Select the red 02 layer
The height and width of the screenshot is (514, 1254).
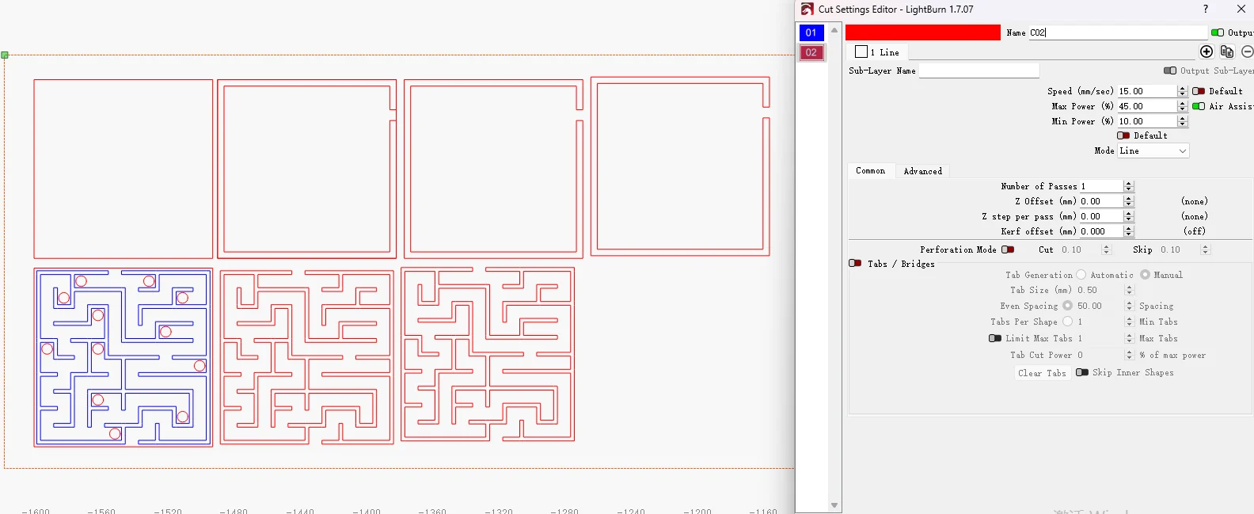(811, 52)
